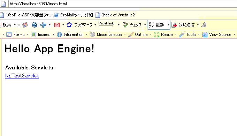This screenshot has width=237, height=136.
Task: Click the Forms icon
Action: tap(9, 35)
